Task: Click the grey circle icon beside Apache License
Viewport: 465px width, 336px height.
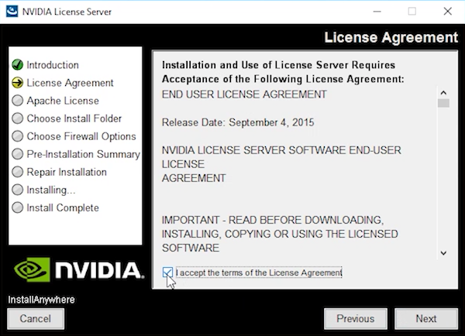Action: click(18, 101)
